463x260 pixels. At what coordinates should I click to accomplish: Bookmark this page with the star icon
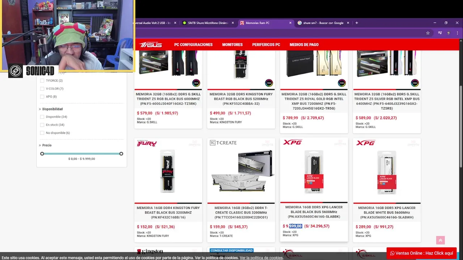(428, 33)
